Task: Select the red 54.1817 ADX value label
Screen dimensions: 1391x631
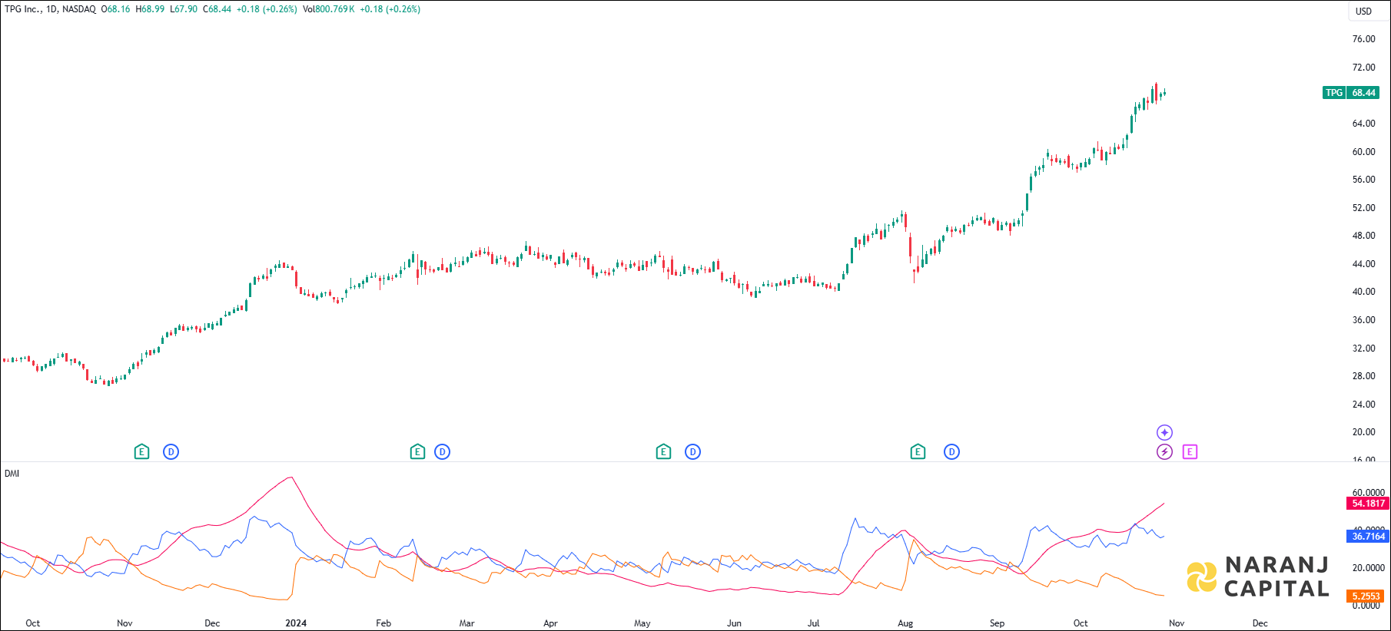Action: coord(1368,504)
